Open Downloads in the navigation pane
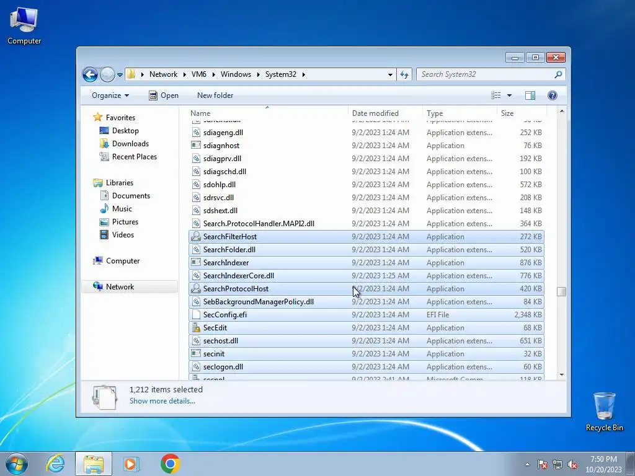This screenshot has width=635, height=476. point(130,144)
